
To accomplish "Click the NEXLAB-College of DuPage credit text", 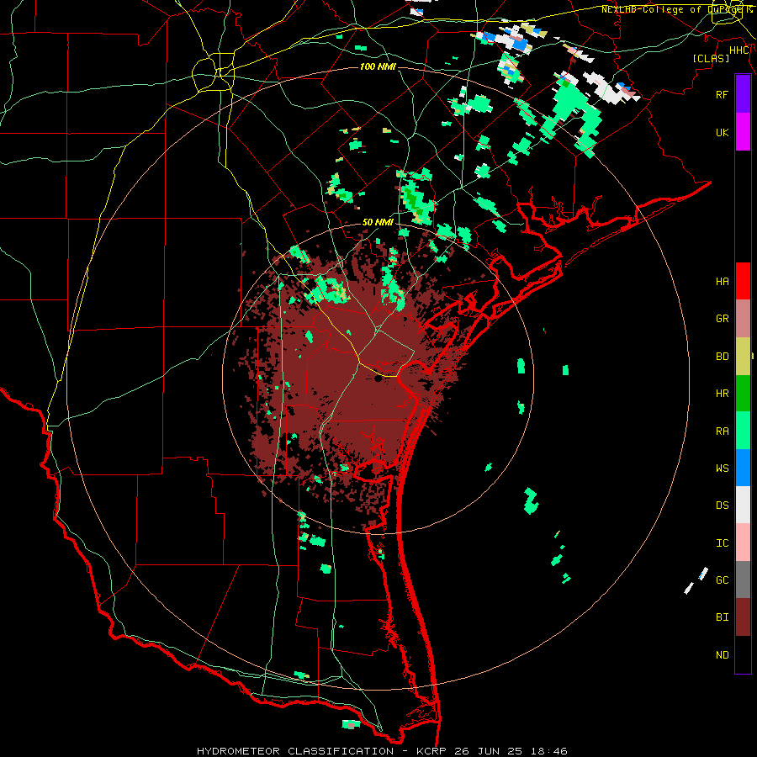I will click(x=677, y=9).
